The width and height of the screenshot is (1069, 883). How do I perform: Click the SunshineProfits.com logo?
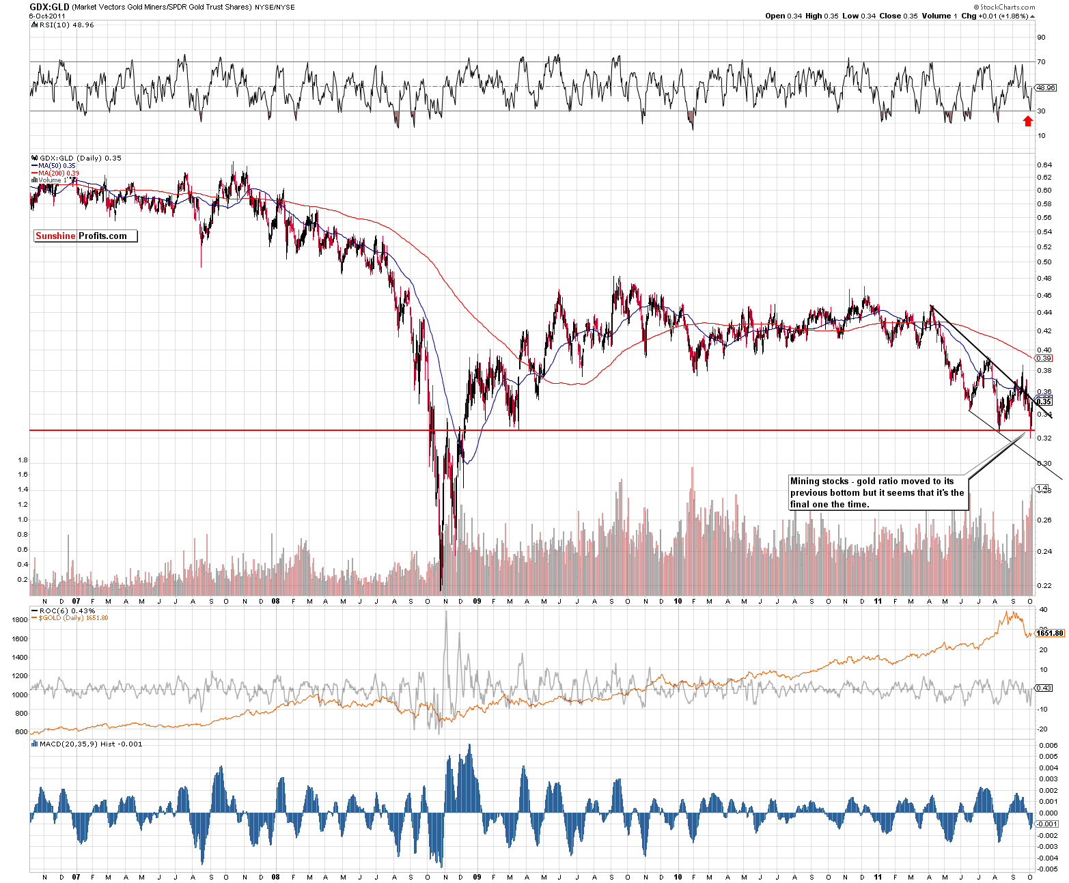tap(85, 236)
